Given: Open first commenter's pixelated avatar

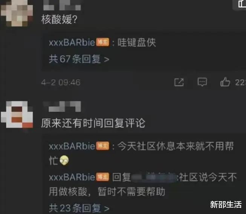Looking at the screenshot, I should (17, 13).
